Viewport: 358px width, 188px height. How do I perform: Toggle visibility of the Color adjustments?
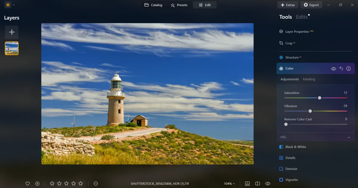(334, 68)
